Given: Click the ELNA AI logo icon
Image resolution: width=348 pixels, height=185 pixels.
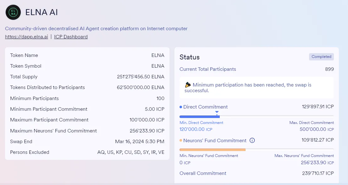Looking at the screenshot, I should (13, 13).
